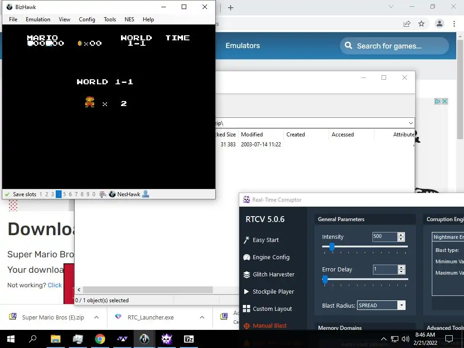464x348 pixels.
Task: Click the AdChoices triangle icon
Action: point(438,101)
